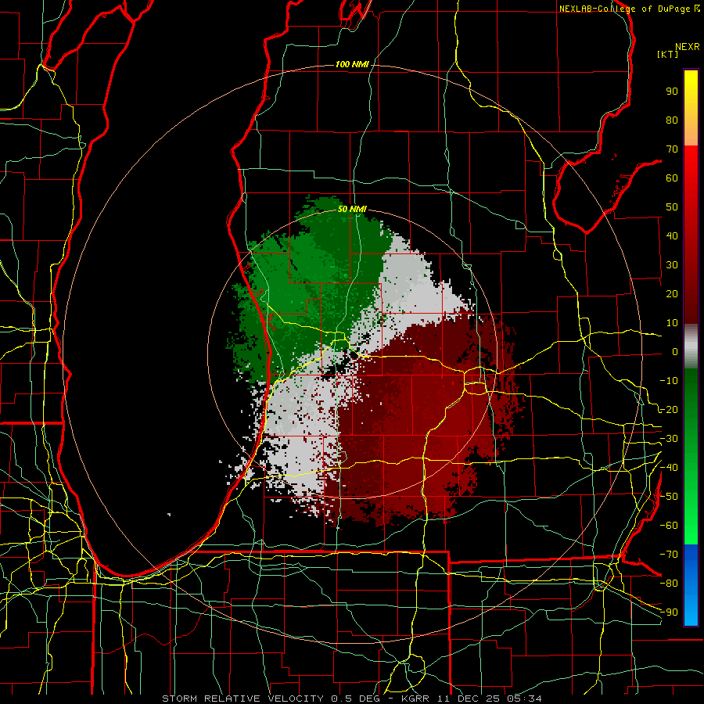Click the -20 scale value
Screen dimensions: 704x704
pyautogui.click(x=669, y=410)
